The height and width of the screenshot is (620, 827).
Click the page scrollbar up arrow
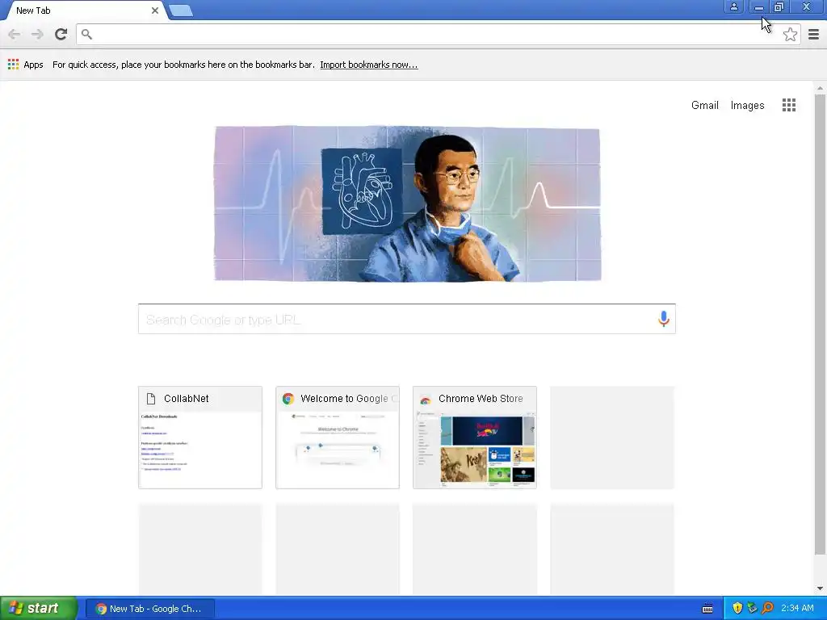[x=820, y=88]
